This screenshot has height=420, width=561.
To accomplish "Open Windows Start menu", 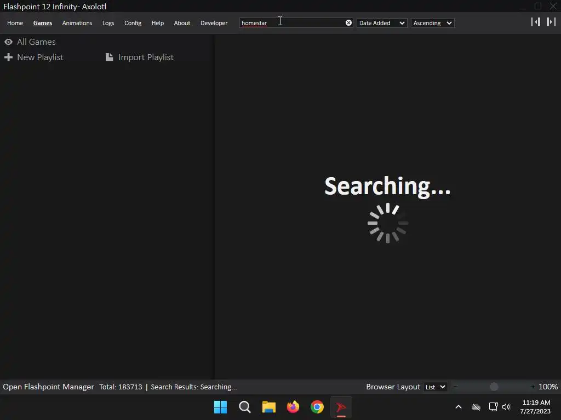I will pyautogui.click(x=220, y=407).
